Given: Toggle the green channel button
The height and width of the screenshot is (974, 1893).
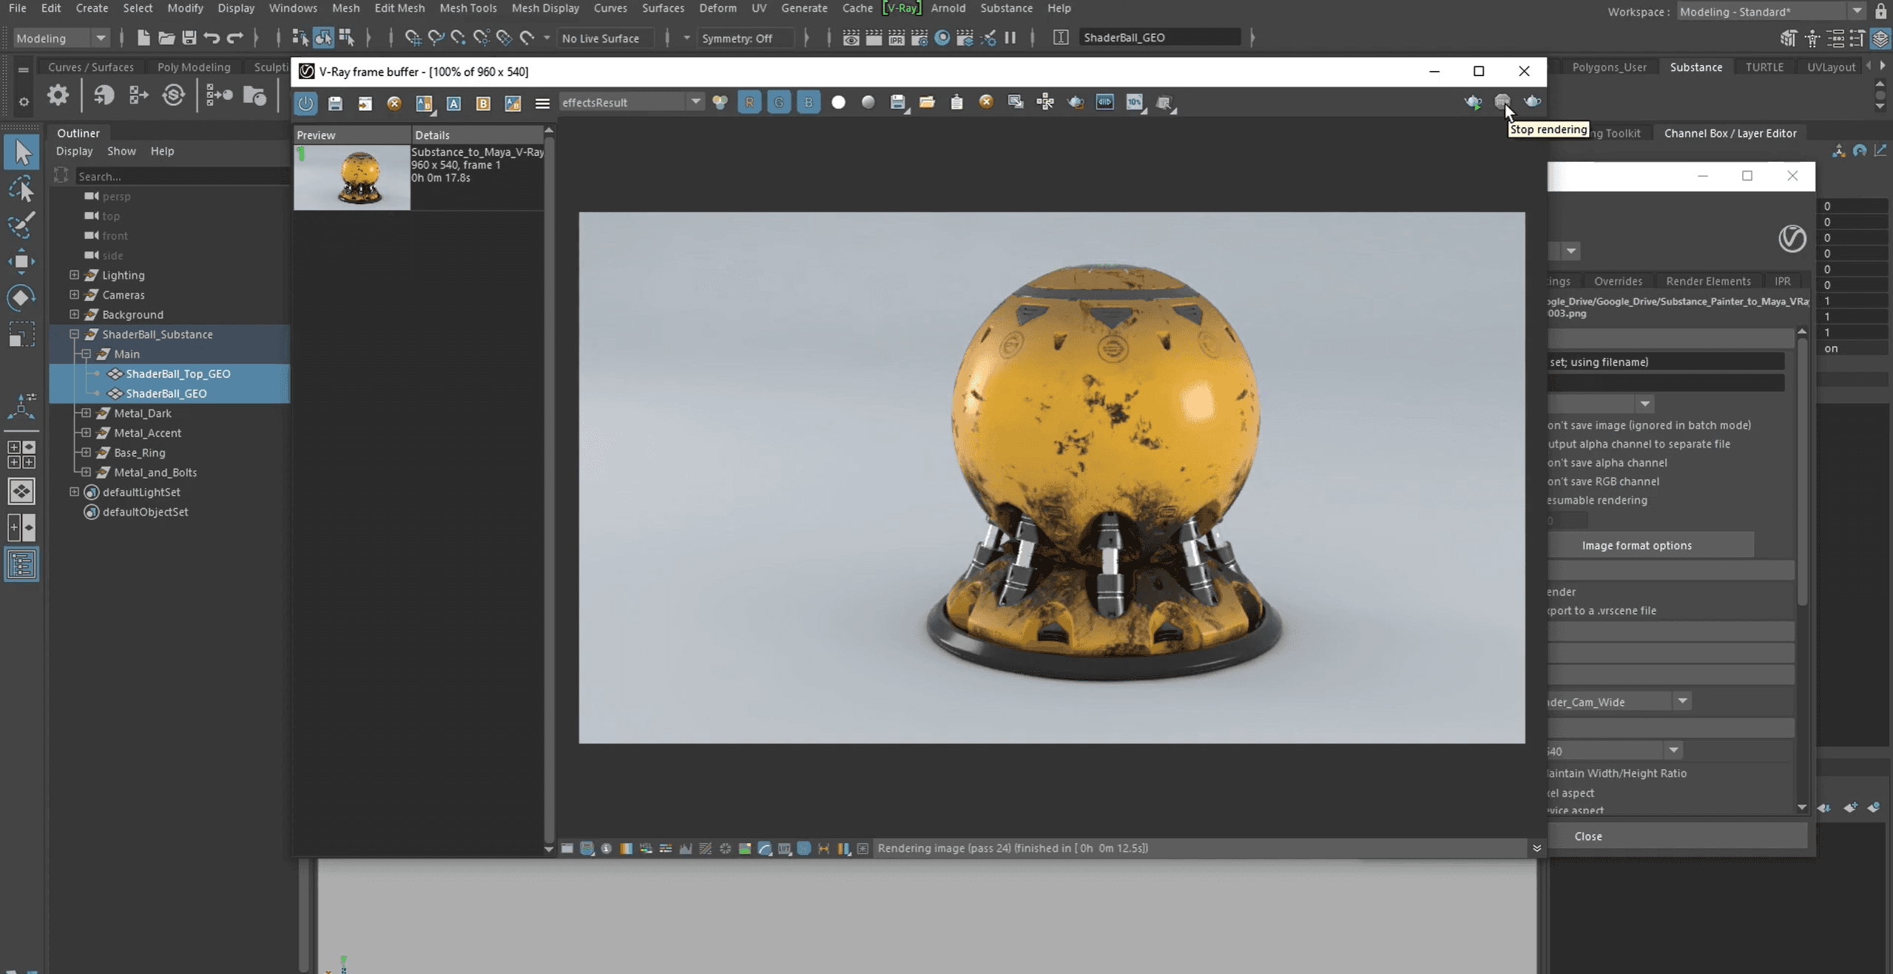Looking at the screenshot, I should click(x=779, y=103).
